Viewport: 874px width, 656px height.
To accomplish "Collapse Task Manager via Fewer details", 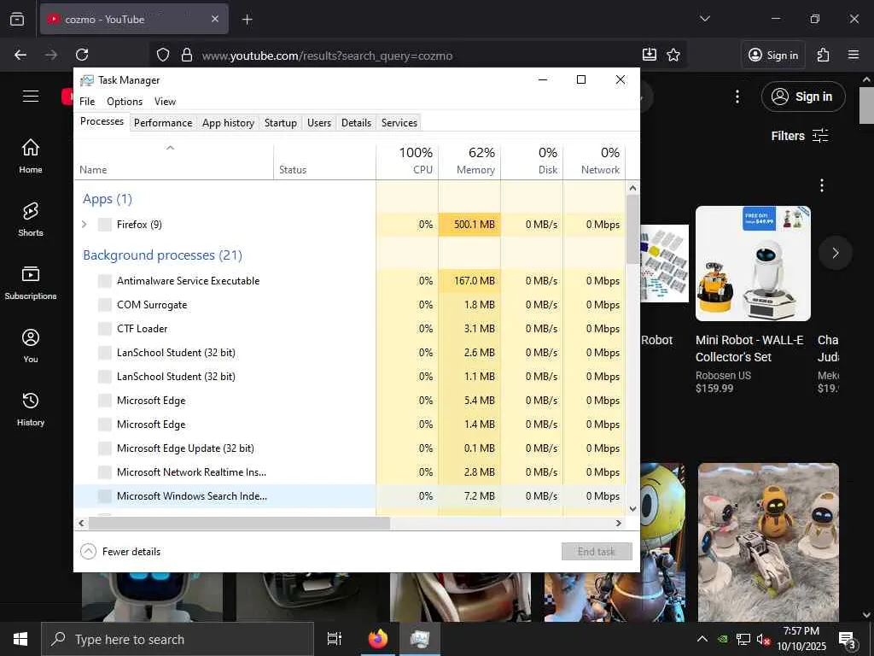I will pyautogui.click(x=121, y=552).
